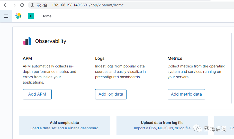Image resolution: width=234 pixels, height=139 pixels.
Task: Click the APM section title
Action: pos(27,58)
